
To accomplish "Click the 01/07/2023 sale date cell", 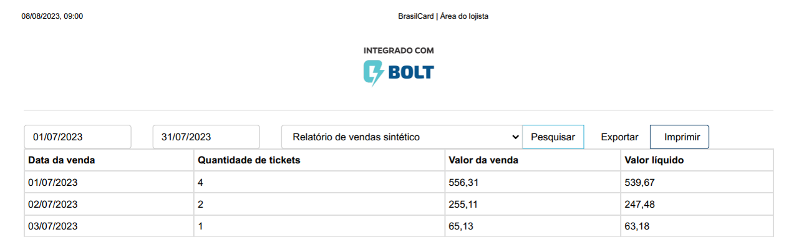I will tap(109, 183).
